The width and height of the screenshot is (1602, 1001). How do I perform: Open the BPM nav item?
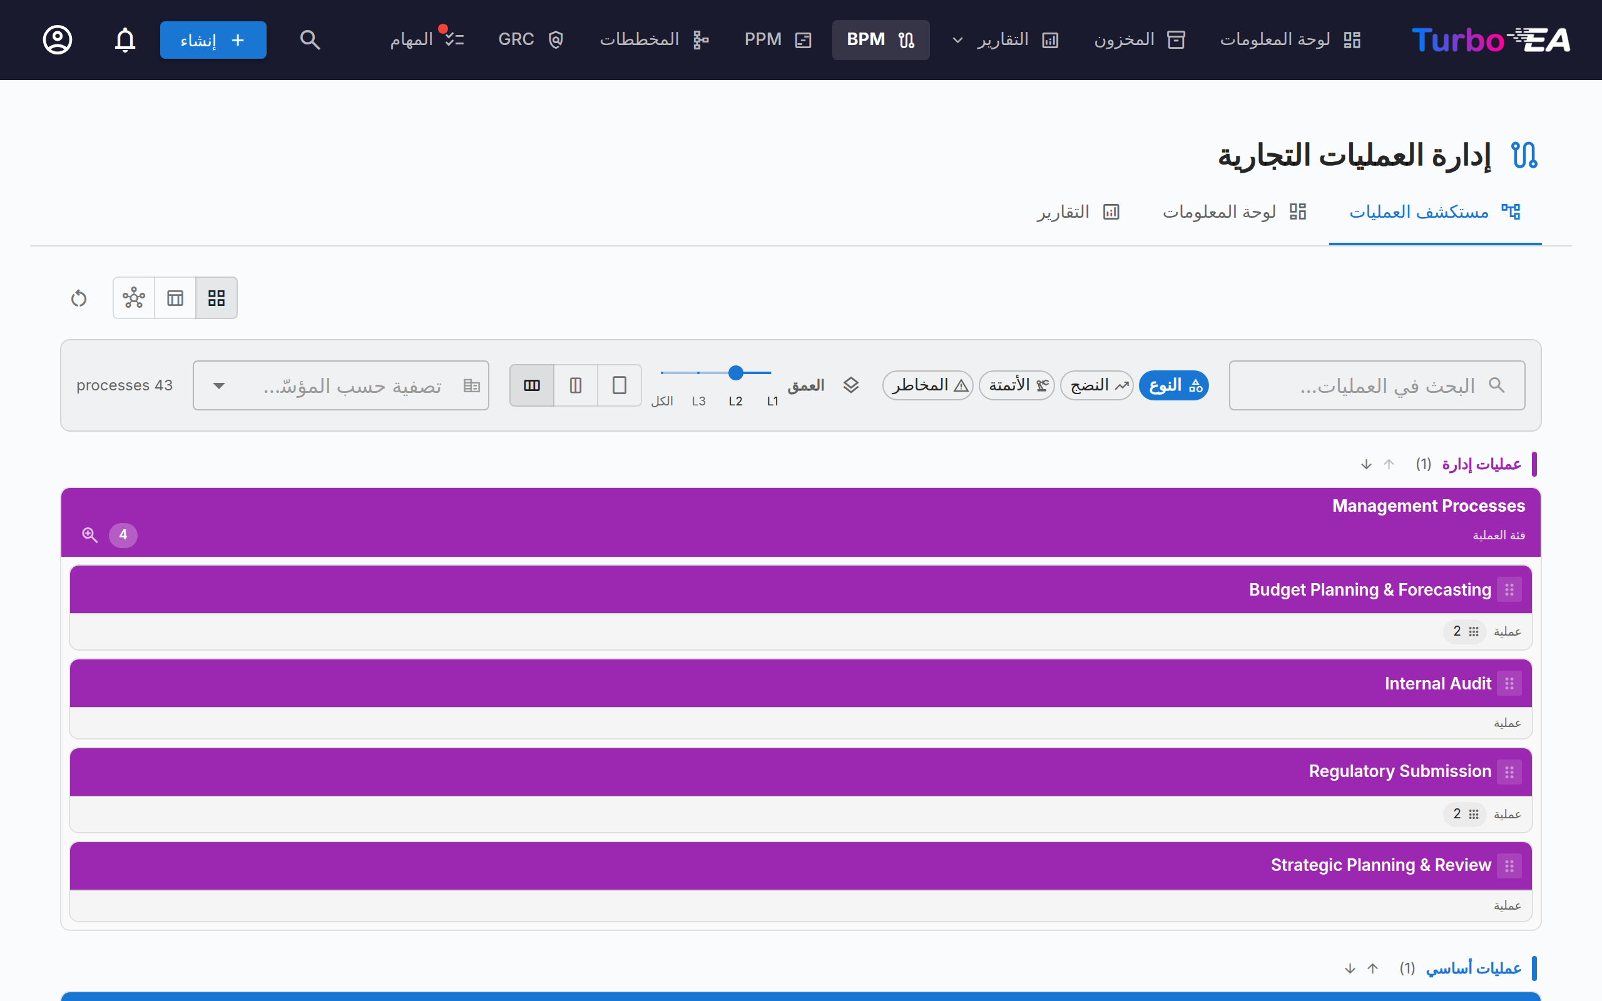point(880,39)
